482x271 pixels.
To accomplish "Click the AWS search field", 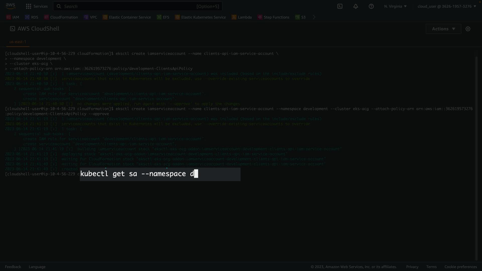I will click(138, 6).
